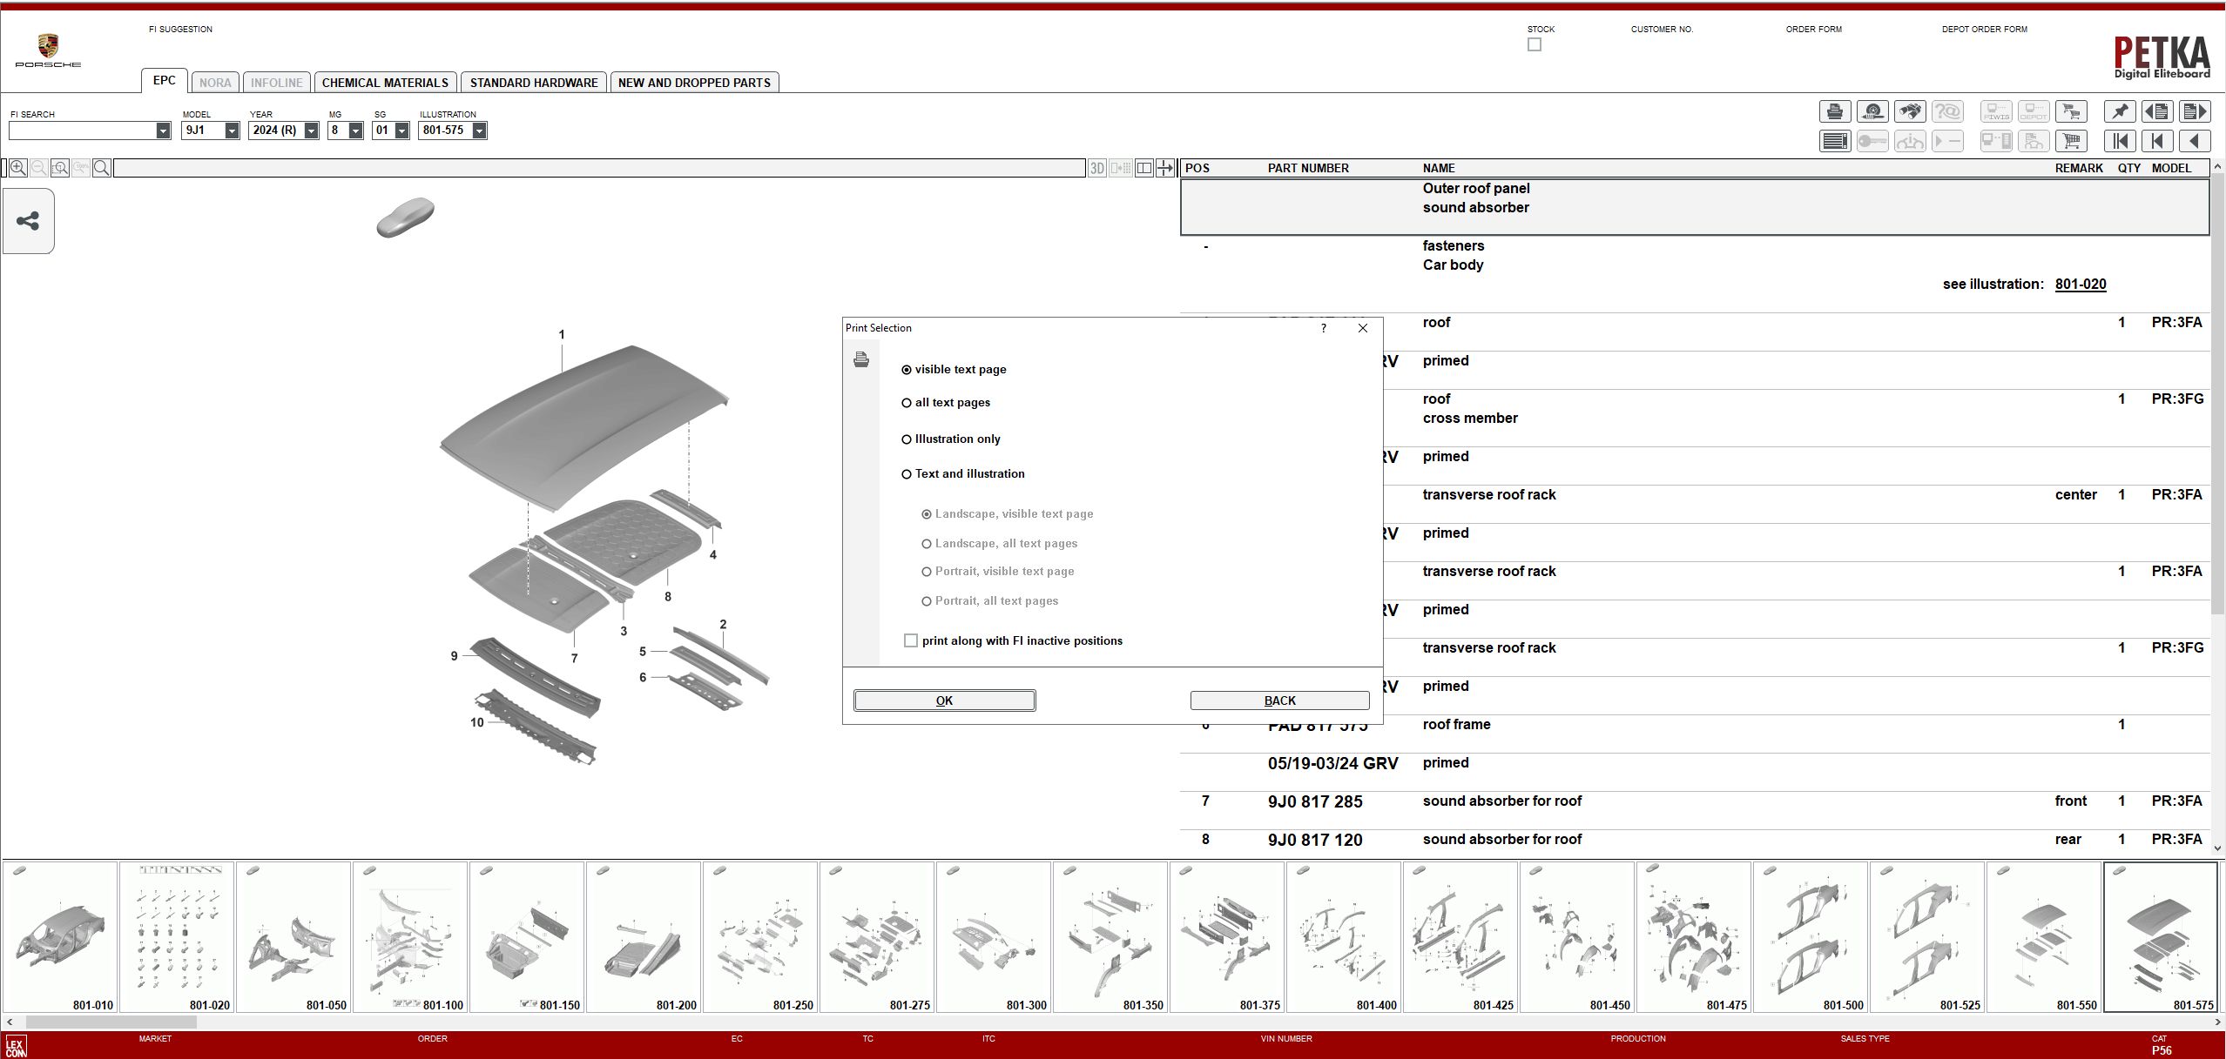Open the shopping cart icon
The height and width of the screenshot is (1059, 2226).
pos(2073,140)
